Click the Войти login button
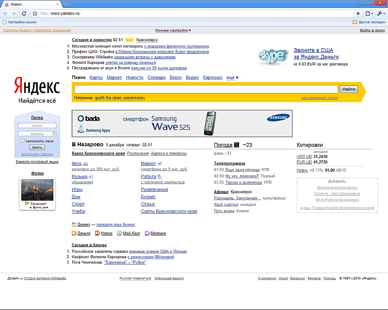This screenshot has width=388, height=310. click(37, 147)
